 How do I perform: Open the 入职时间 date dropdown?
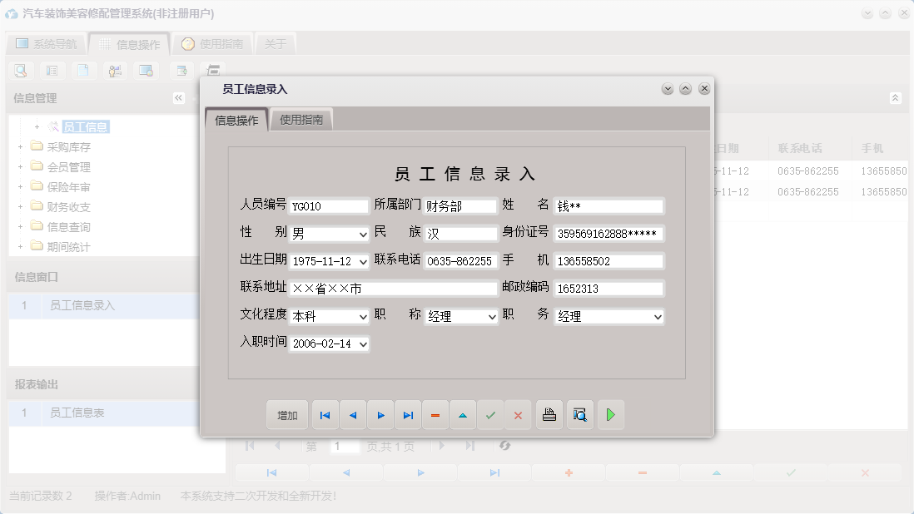pyautogui.click(x=363, y=343)
